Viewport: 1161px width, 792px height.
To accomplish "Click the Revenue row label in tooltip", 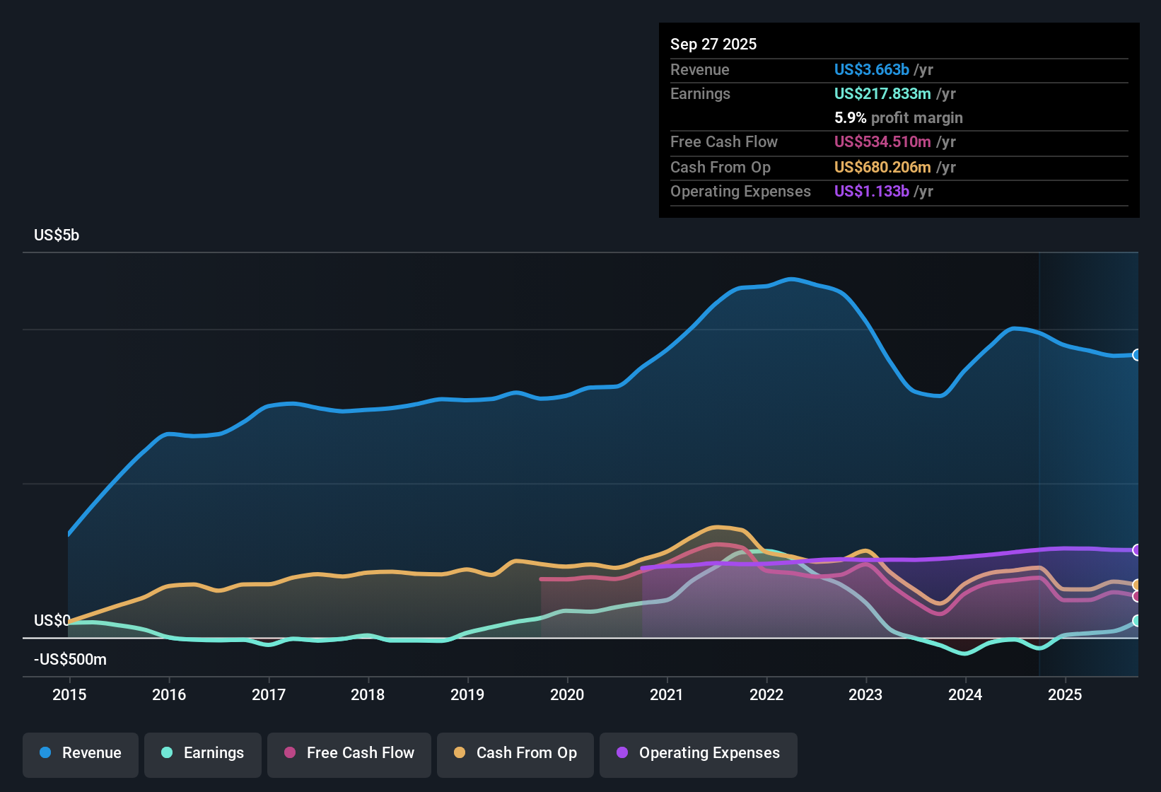I will 700,69.
